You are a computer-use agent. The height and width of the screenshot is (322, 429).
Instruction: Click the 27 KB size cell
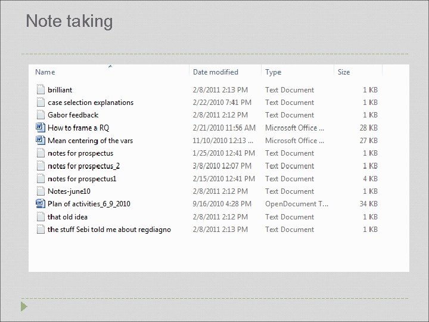[369, 141]
